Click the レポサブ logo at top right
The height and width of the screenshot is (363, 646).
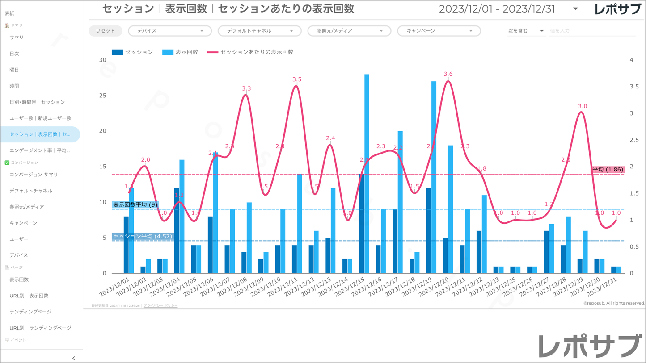tap(618, 9)
